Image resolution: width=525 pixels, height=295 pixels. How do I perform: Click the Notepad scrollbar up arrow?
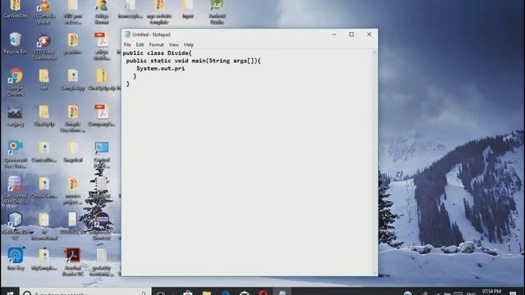click(x=374, y=52)
